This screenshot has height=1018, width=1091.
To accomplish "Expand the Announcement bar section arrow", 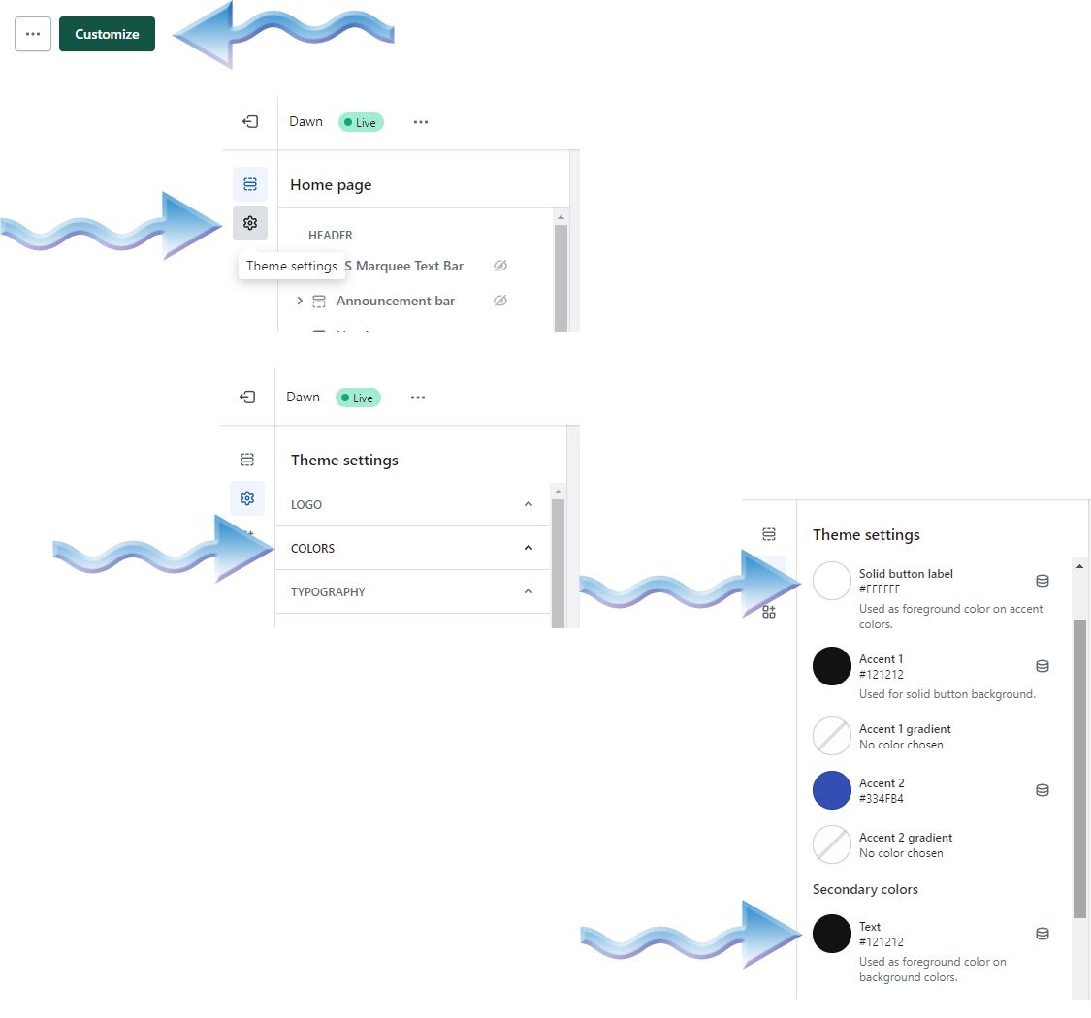I will tap(300, 301).
